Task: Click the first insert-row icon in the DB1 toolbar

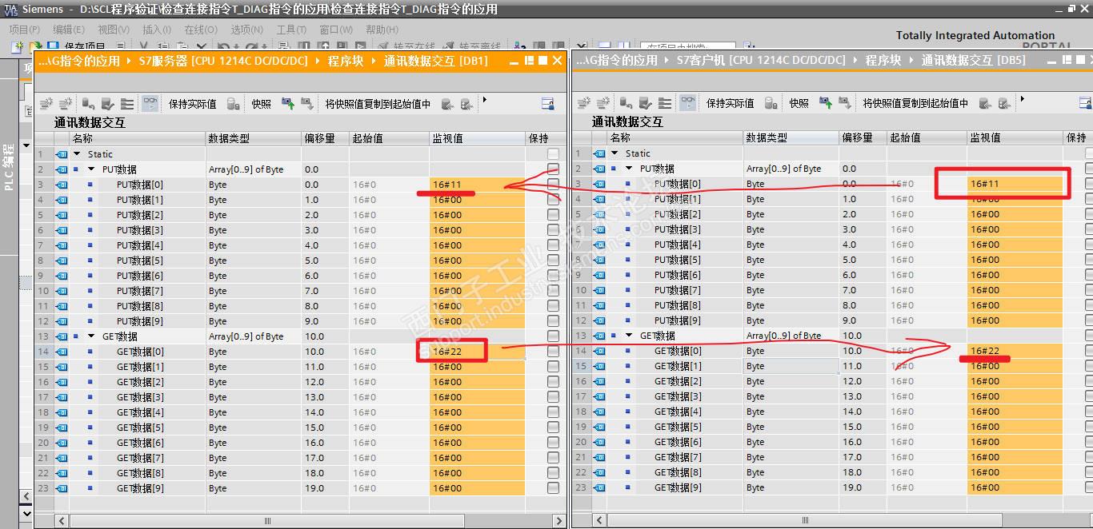Action: [46, 104]
